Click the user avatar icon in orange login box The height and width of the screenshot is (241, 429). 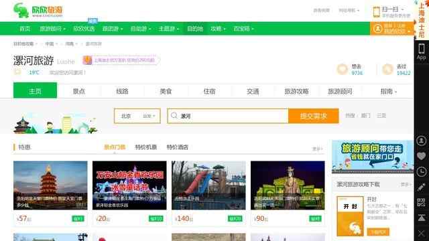pos(378,29)
